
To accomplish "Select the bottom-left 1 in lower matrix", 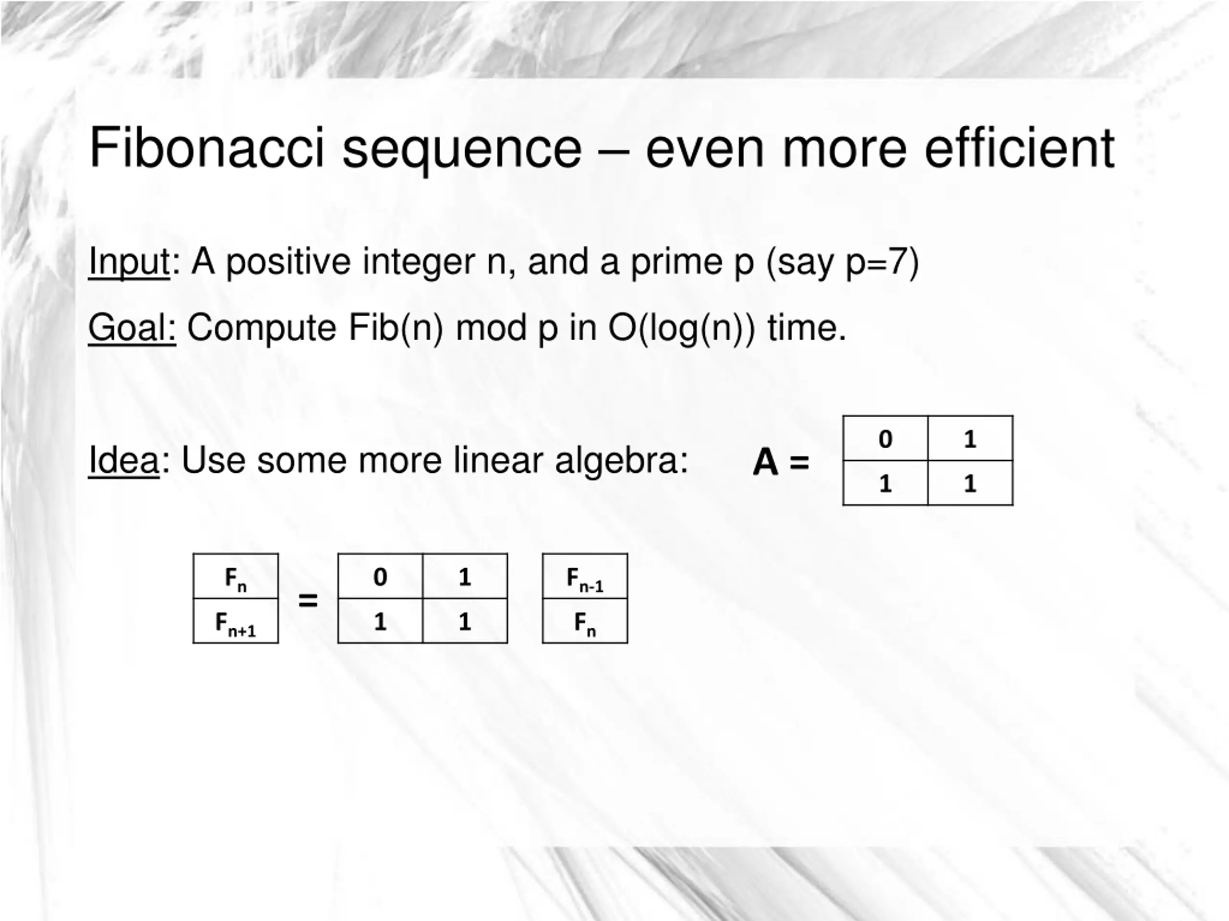I will tap(380, 621).
